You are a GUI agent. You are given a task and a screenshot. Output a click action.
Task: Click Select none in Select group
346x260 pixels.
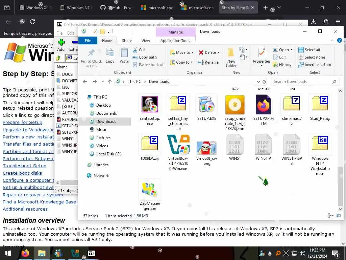pos(312,57)
